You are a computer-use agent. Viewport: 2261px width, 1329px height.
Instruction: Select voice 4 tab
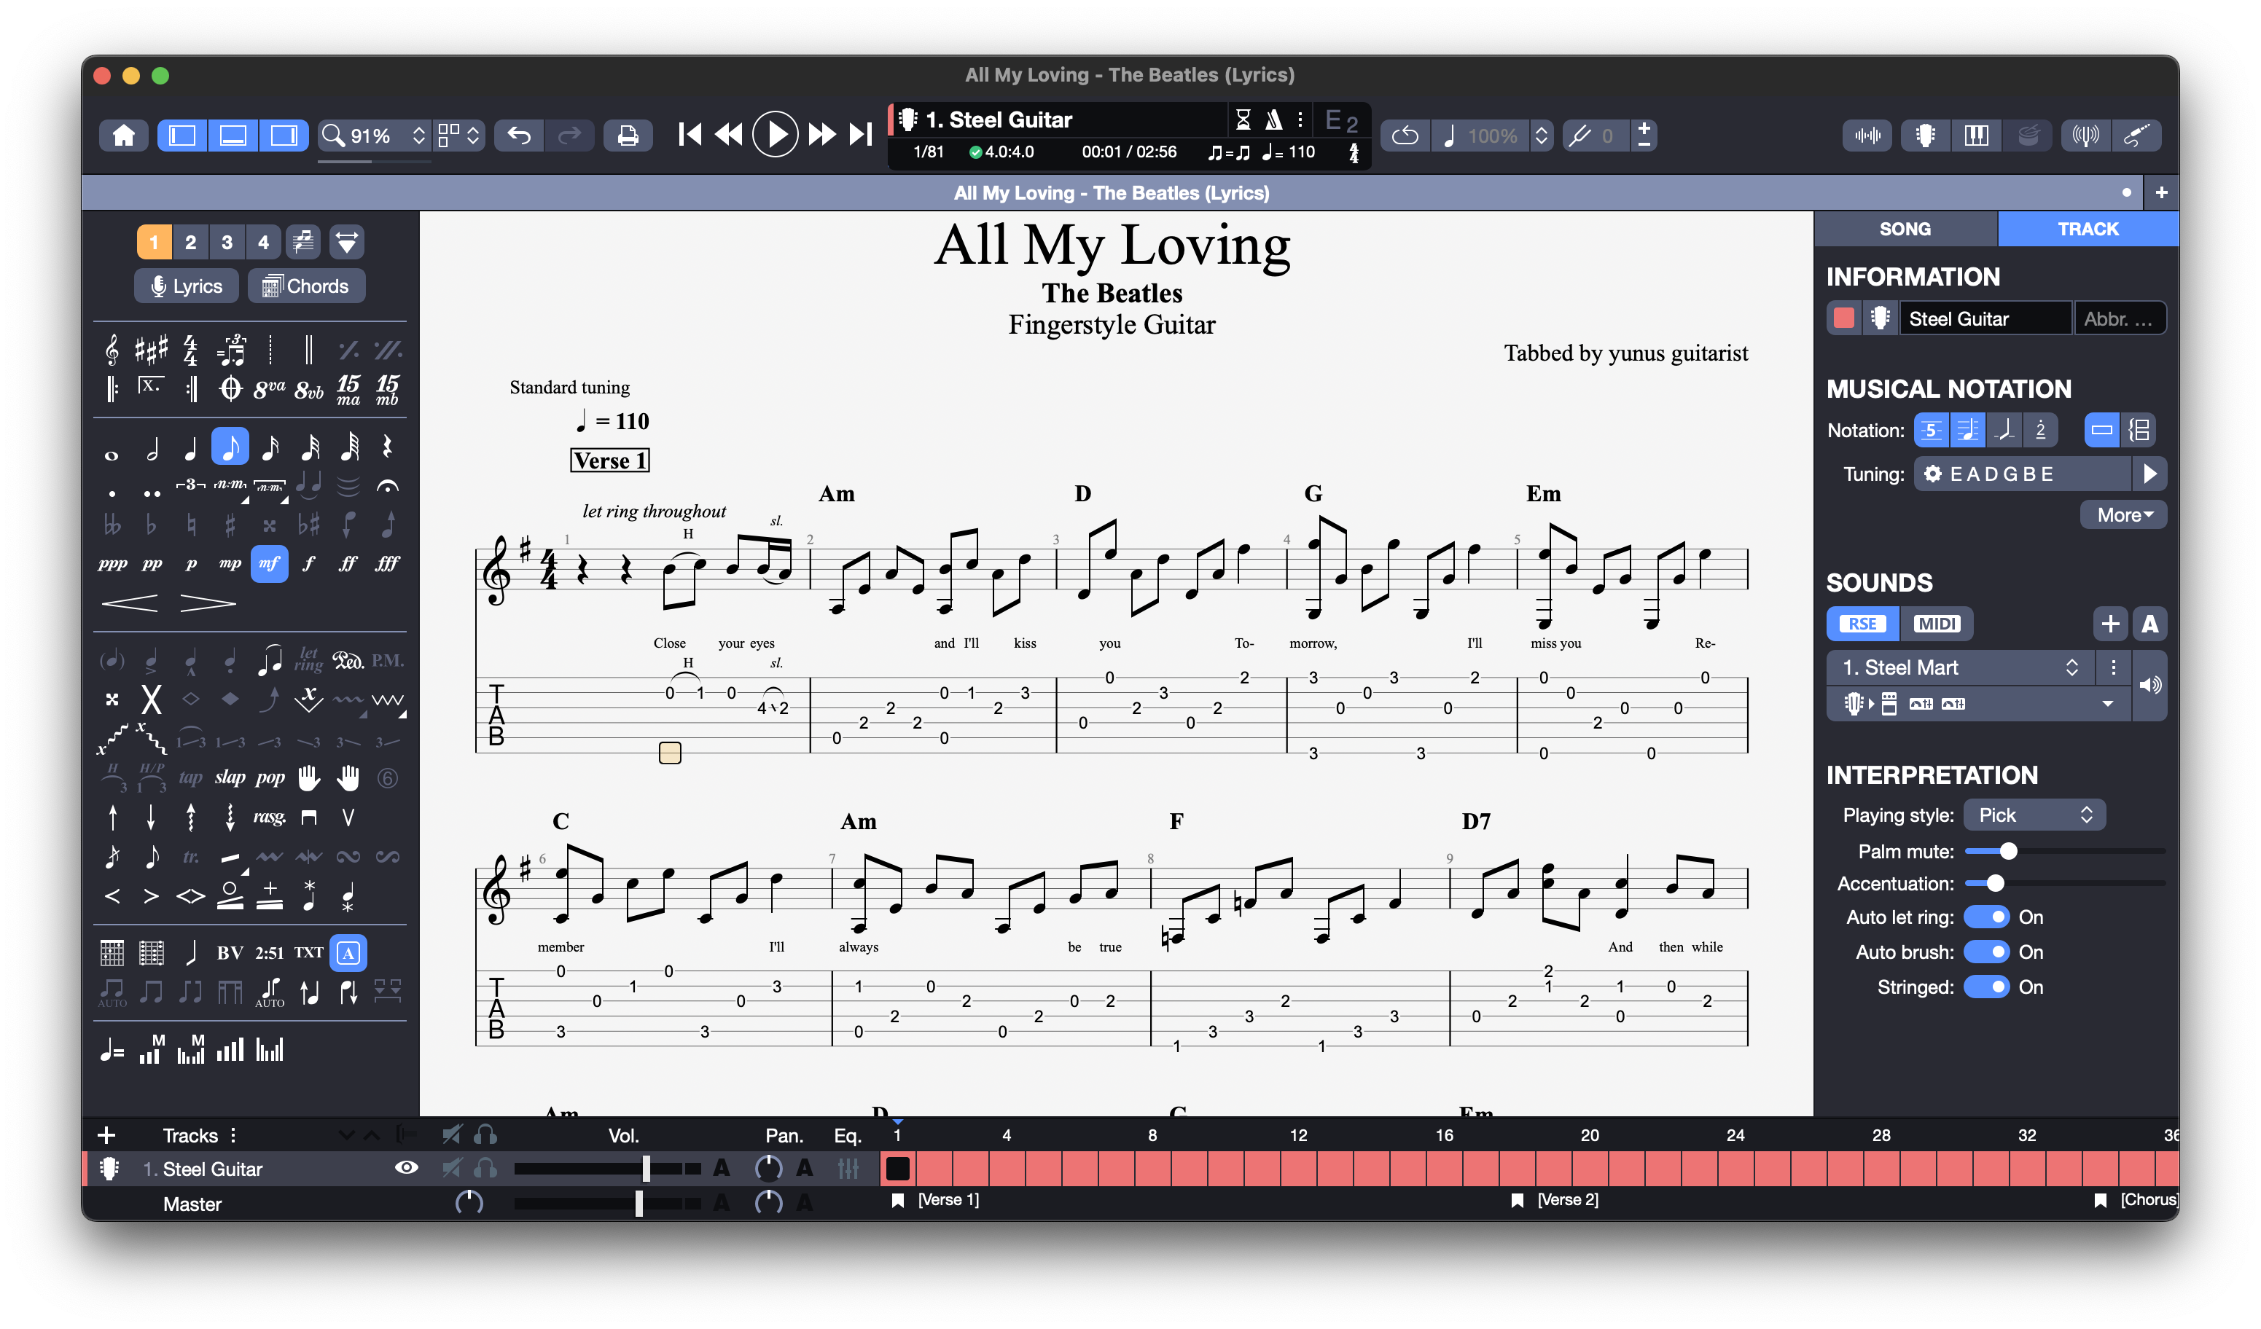pos(263,242)
